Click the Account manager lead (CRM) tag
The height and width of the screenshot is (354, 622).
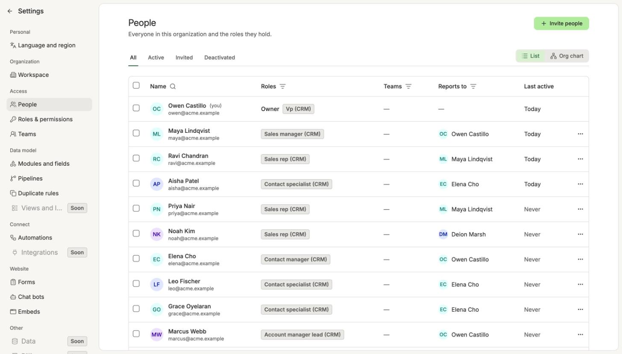tap(302, 335)
